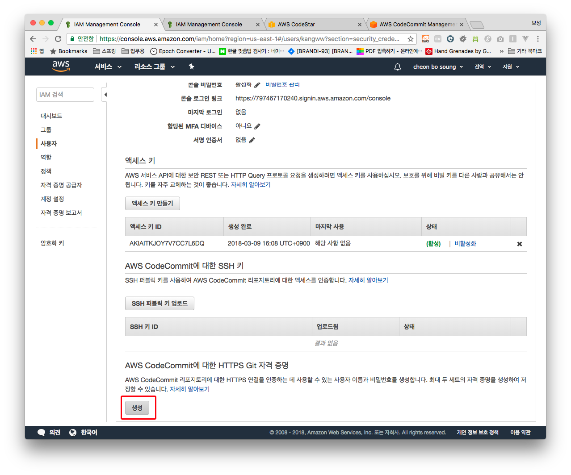
Task: Open the 리소스 그룹 dropdown
Action: pos(154,67)
